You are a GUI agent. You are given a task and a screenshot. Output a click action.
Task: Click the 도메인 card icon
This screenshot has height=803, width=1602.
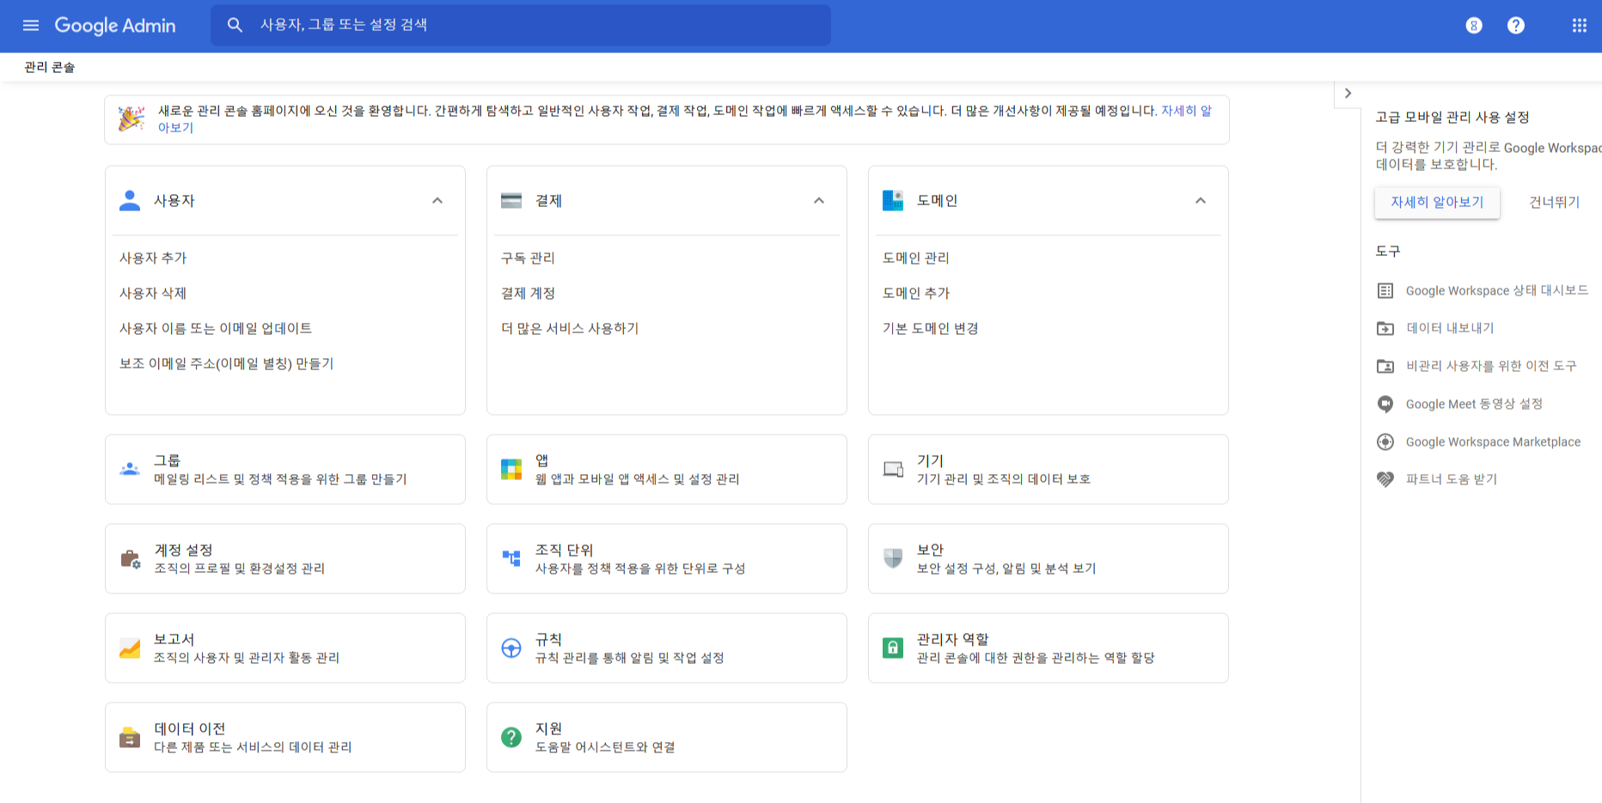[893, 200]
